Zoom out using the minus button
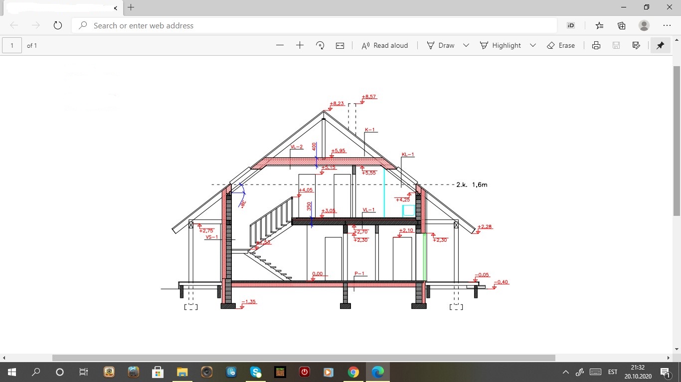681x382 pixels. pyautogui.click(x=280, y=45)
